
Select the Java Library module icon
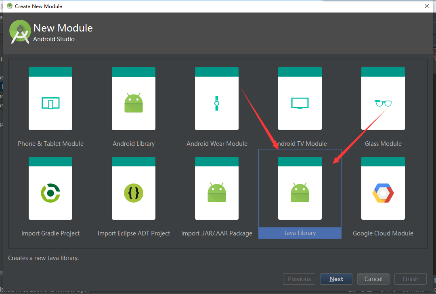point(300,188)
